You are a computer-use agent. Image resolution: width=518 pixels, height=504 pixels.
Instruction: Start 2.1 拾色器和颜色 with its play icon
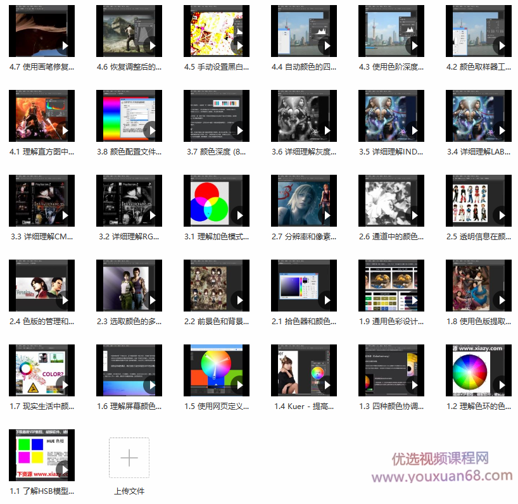[327, 301]
